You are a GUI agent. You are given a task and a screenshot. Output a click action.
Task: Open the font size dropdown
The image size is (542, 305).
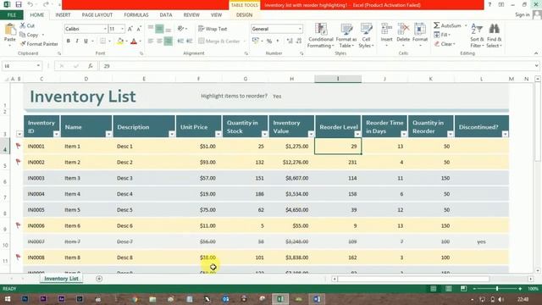click(122, 29)
